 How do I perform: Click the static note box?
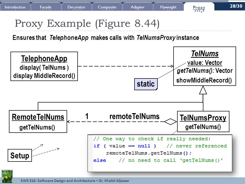click(146, 84)
